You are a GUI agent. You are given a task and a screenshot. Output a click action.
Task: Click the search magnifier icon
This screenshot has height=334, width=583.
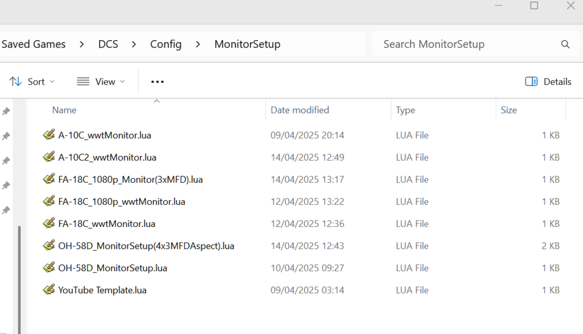pyautogui.click(x=565, y=44)
